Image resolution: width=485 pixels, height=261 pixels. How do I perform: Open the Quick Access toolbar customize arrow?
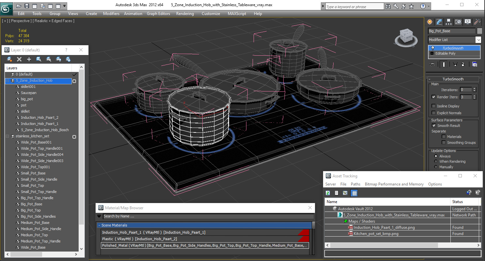(x=64, y=6)
